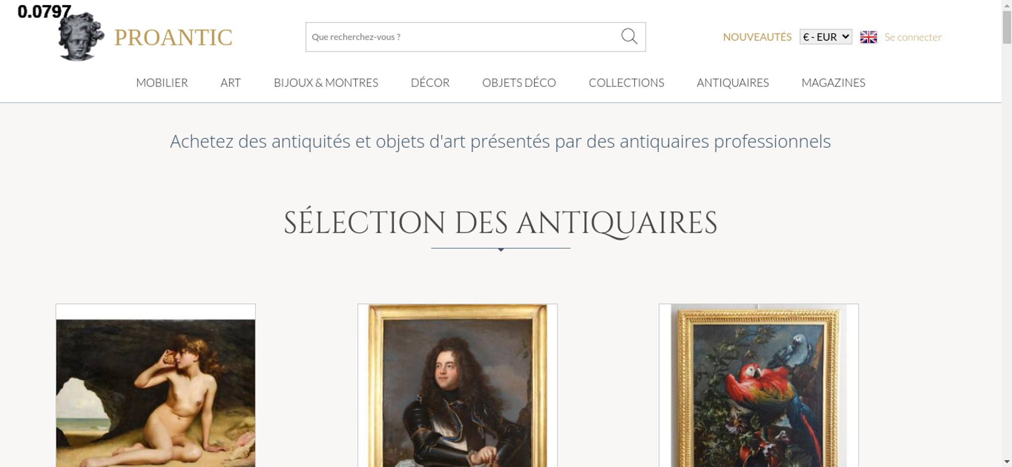
Task: Open the MOBILIER menu
Action: tap(162, 82)
